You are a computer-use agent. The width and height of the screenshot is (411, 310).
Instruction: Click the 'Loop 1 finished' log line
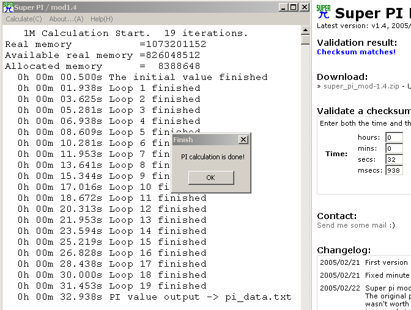[109, 88]
